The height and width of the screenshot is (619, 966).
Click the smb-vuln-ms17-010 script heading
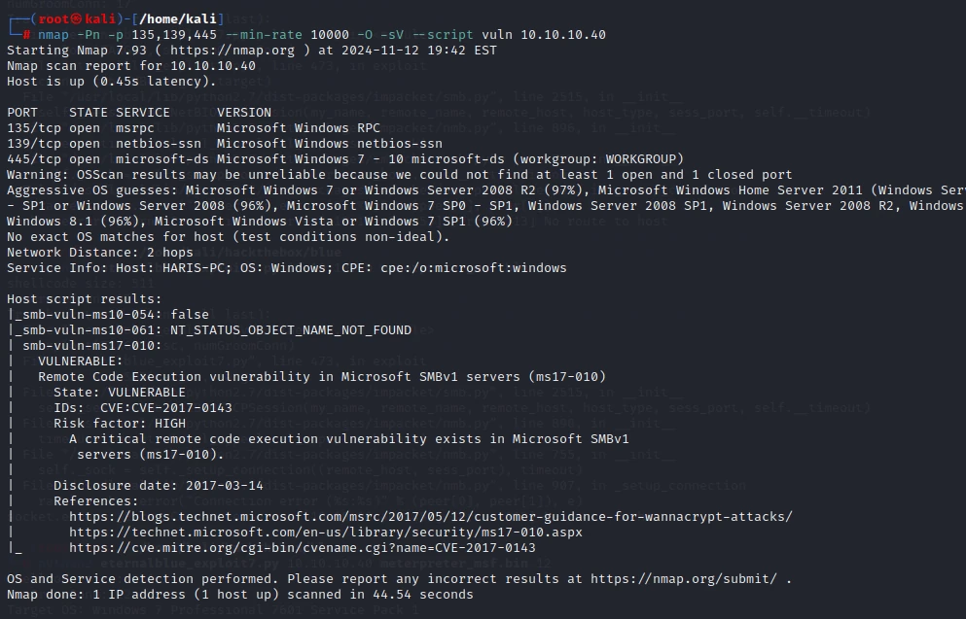[x=91, y=346]
